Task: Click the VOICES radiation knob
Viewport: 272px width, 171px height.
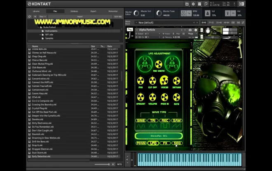Action: pos(164,80)
